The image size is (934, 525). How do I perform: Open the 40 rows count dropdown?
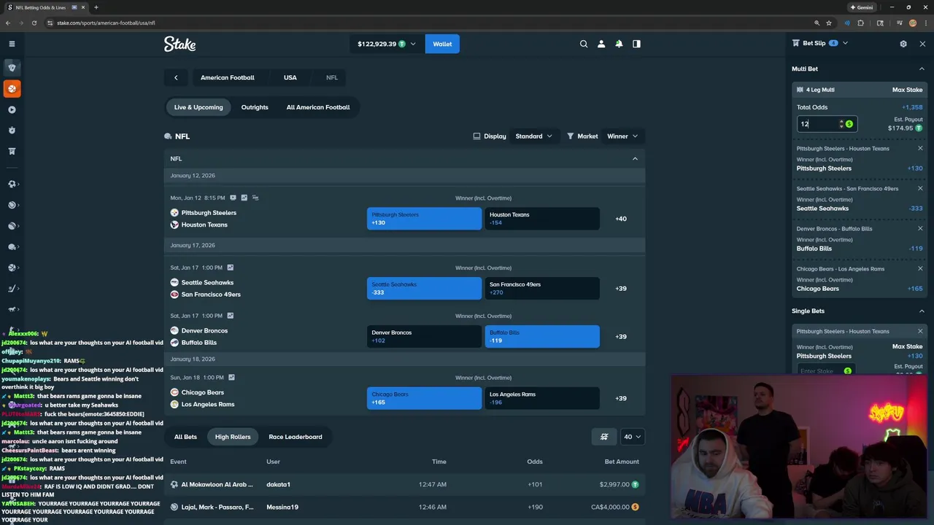coord(632,437)
